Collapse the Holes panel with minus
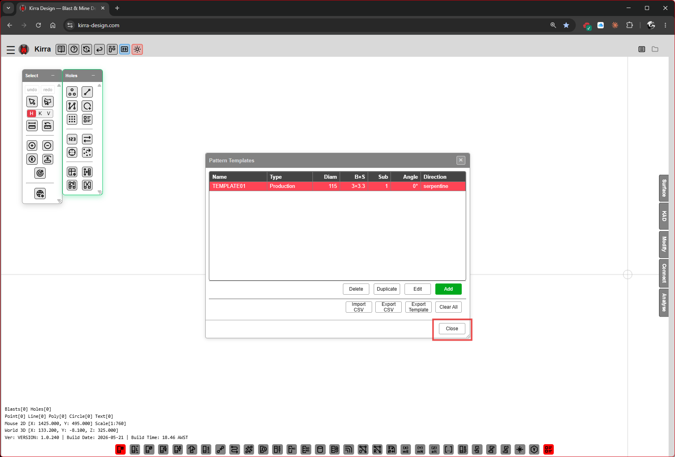This screenshot has width=675, height=457. (x=93, y=76)
